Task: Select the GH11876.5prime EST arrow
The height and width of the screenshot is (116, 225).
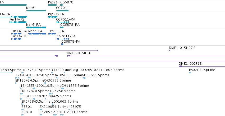Action: [x=63, y=88]
